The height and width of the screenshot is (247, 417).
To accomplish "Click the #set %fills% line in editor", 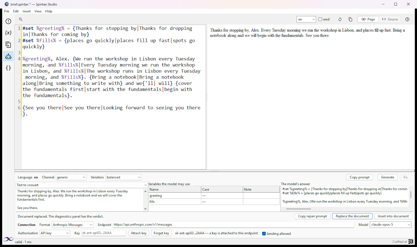I will [109, 43].
